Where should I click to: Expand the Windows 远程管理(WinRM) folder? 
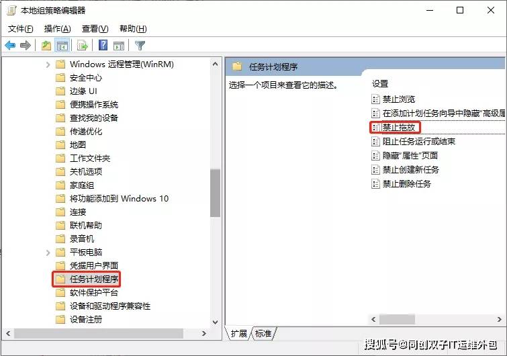tap(48, 64)
